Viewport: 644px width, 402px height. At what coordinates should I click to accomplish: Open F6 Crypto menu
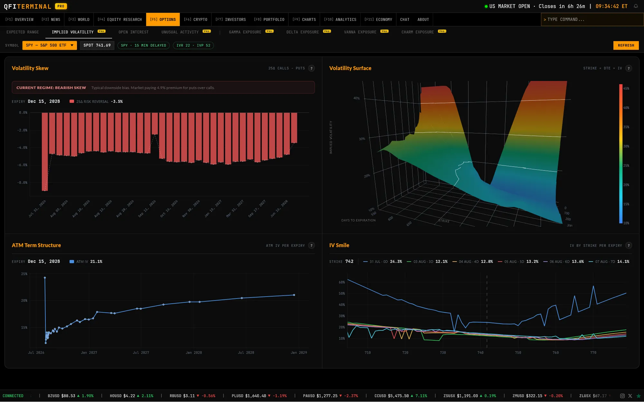195,20
